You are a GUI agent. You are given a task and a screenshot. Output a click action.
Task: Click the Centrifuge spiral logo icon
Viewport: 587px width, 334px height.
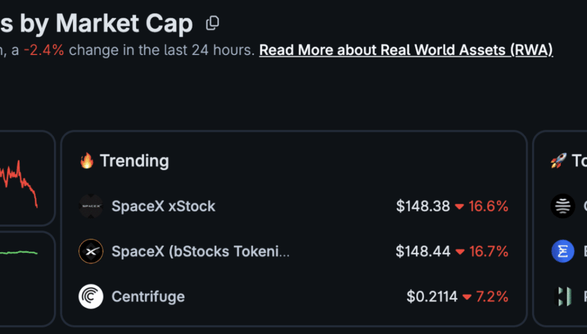pyautogui.click(x=91, y=297)
